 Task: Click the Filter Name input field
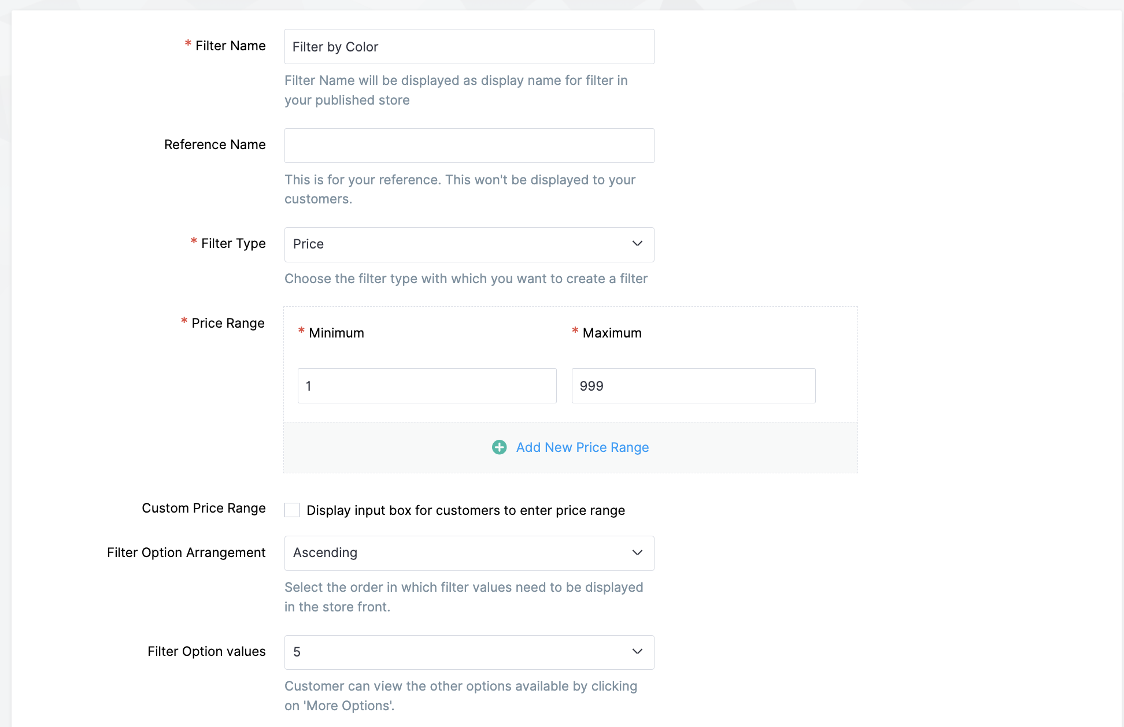(x=469, y=47)
